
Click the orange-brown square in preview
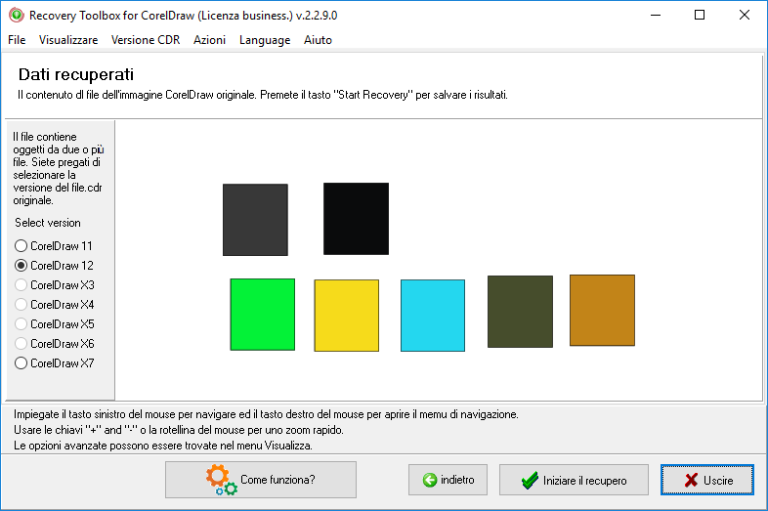pos(602,310)
